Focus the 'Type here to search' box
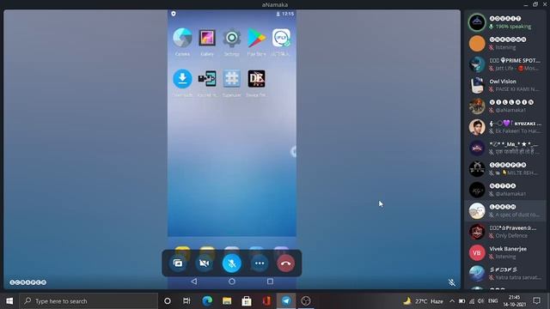 point(89,301)
